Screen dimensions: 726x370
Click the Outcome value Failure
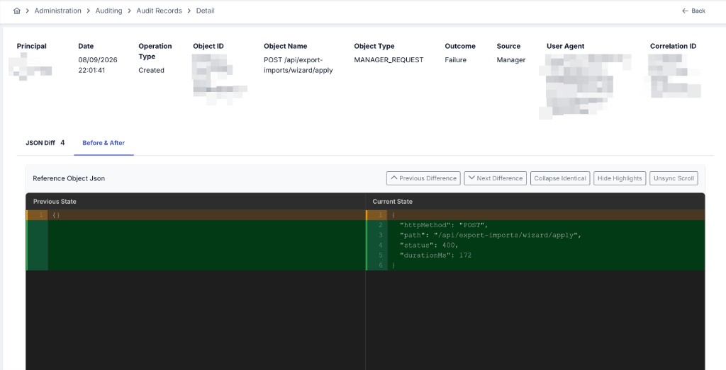456,60
